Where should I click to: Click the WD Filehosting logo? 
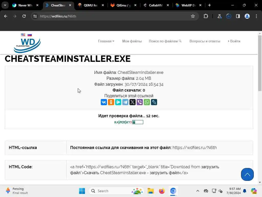pyautogui.click(x=27, y=45)
